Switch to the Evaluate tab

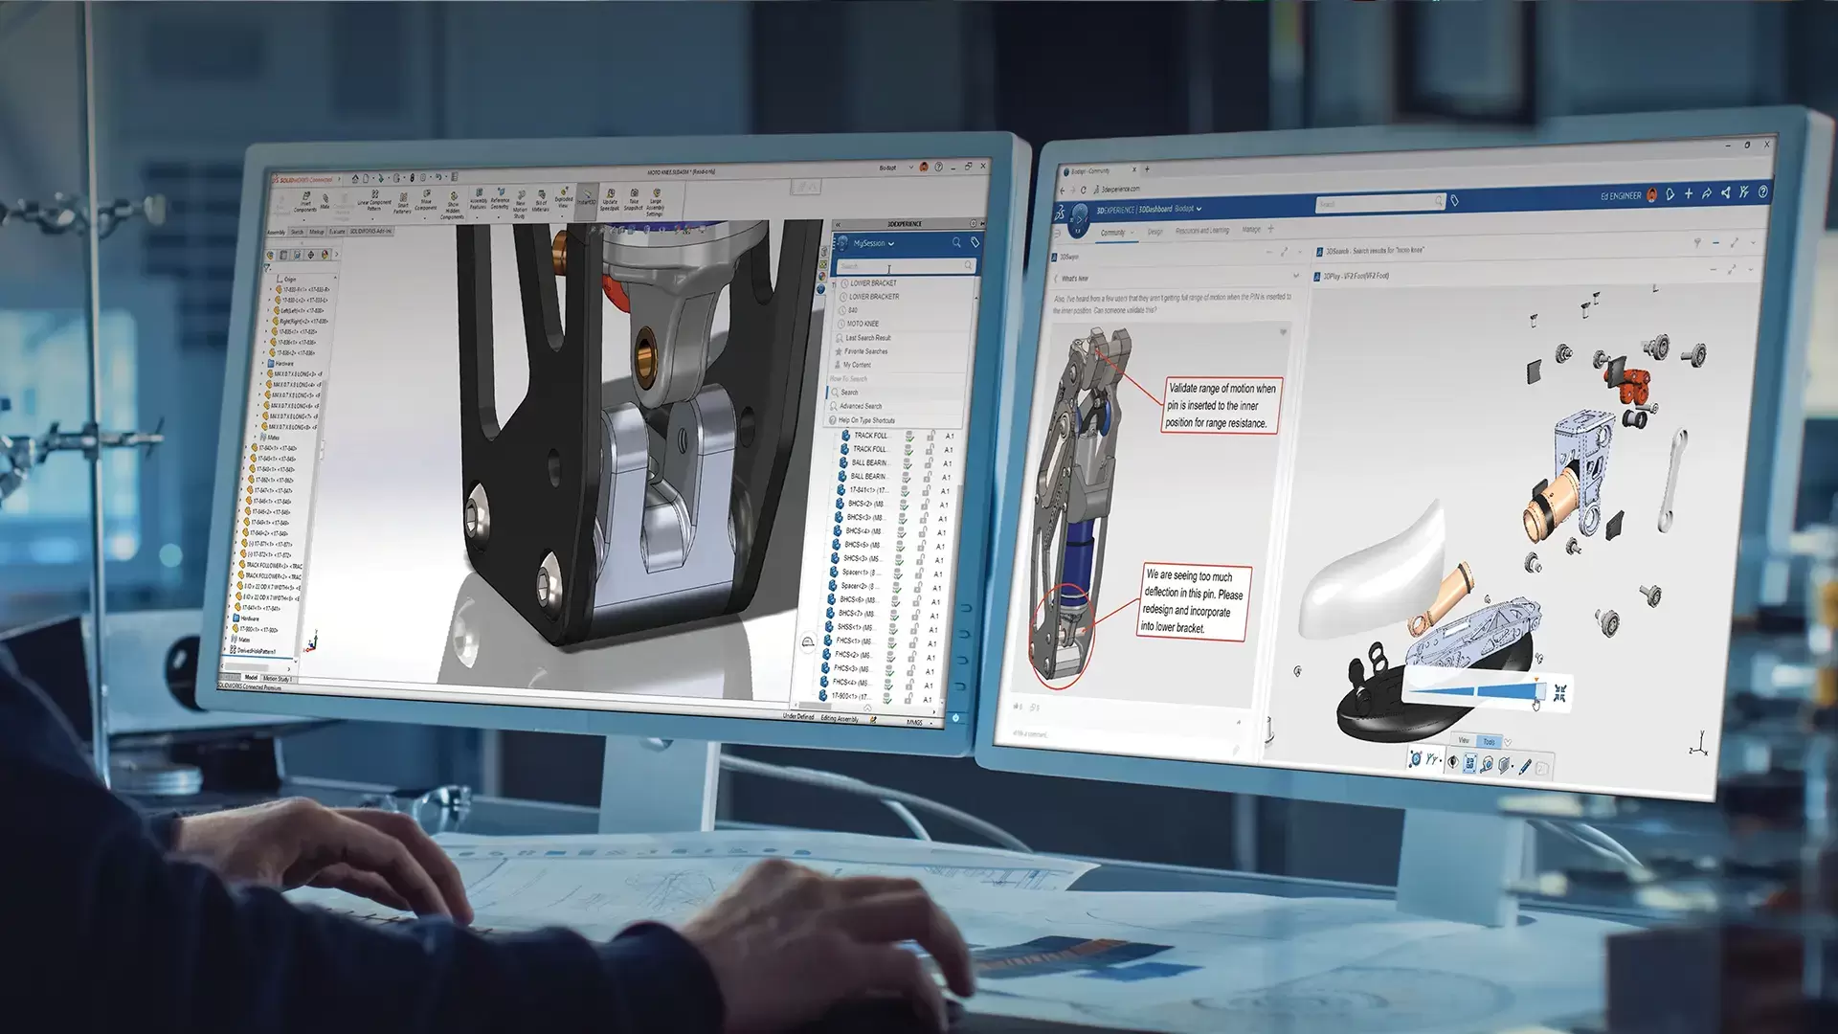337,232
